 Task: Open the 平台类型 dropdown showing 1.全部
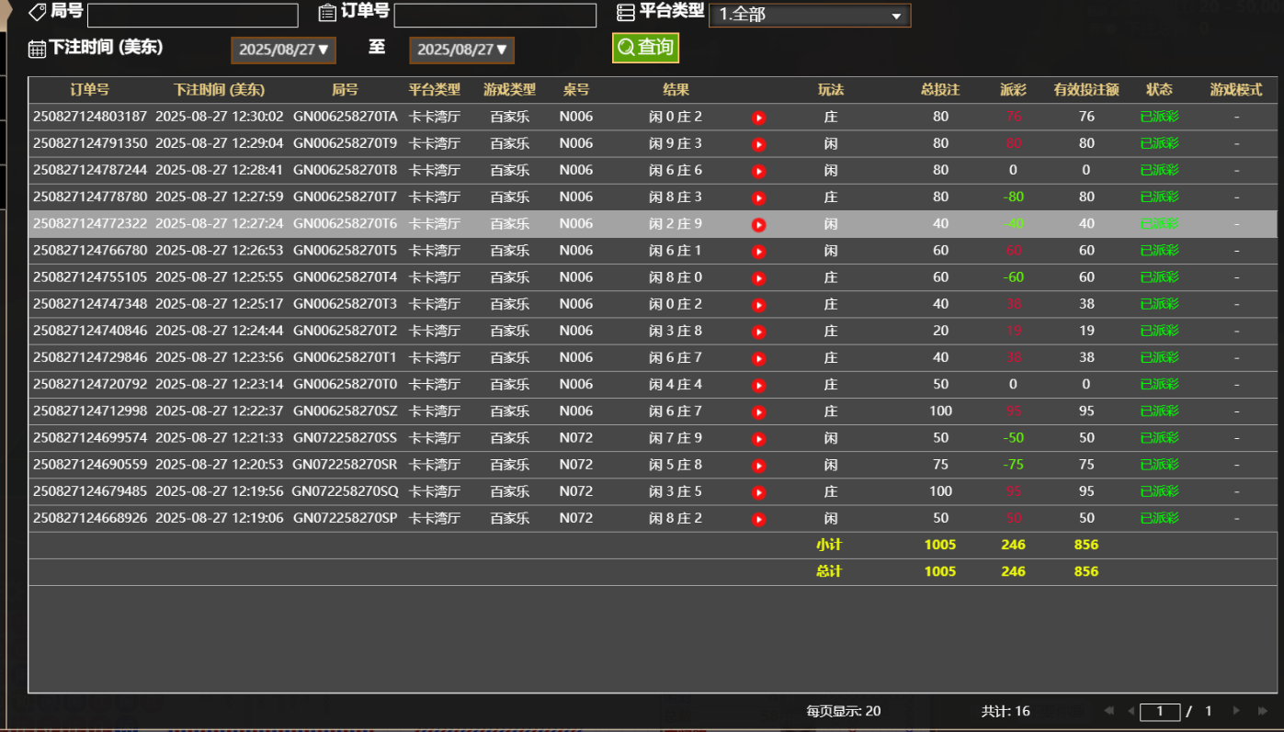(x=809, y=16)
